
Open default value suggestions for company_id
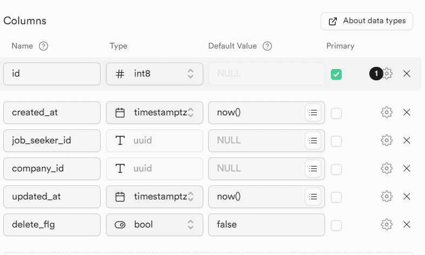(x=313, y=169)
